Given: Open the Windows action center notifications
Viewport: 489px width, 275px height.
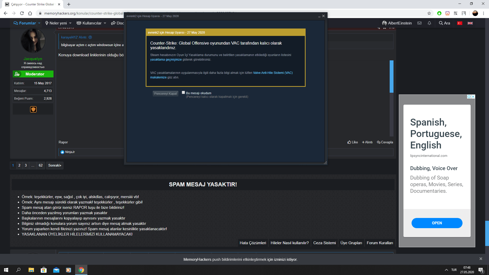Looking at the screenshot, I should pyautogui.click(x=481, y=270).
